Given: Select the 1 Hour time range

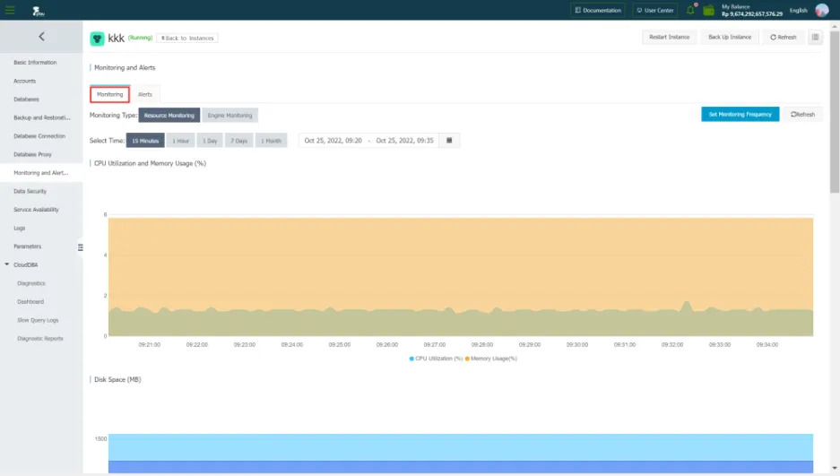Looking at the screenshot, I should [x=180, y=141].
